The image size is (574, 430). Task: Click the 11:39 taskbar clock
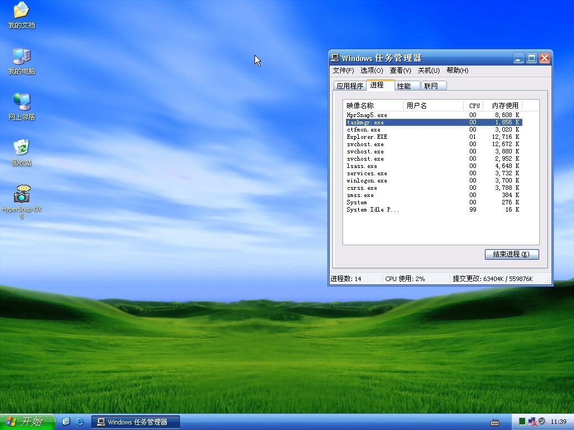point(558,422)
